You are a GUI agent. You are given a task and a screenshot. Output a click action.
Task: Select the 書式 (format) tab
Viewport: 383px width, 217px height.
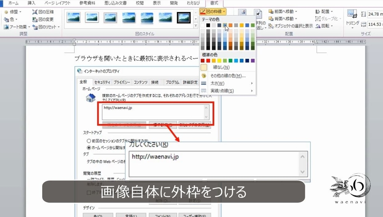tap(214, 3)
